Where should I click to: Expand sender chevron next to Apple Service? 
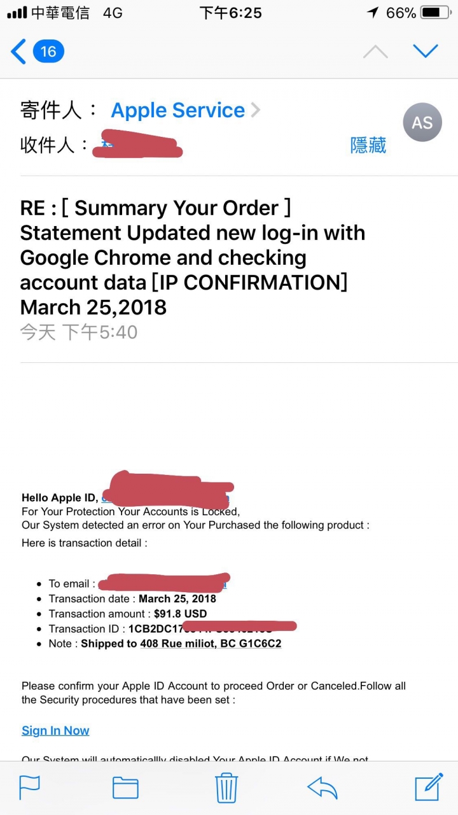coord(255,110)
